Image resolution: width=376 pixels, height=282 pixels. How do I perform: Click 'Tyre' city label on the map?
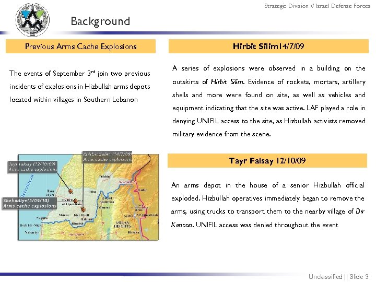[51, 193]
